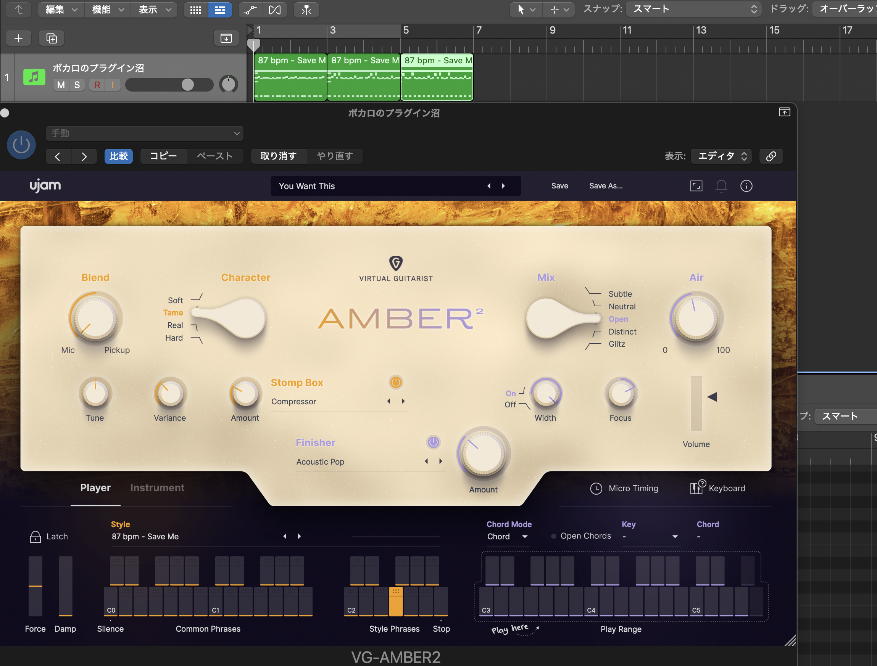Click the catch playhead icon
Image resolution: width=877 pixels, height=666 pixels.
(306, 10)
